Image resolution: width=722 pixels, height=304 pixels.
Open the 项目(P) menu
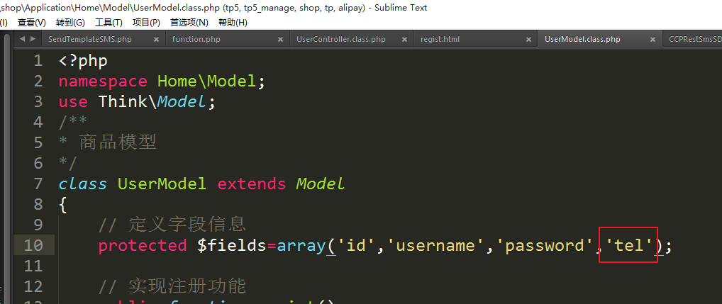[146, 23]
